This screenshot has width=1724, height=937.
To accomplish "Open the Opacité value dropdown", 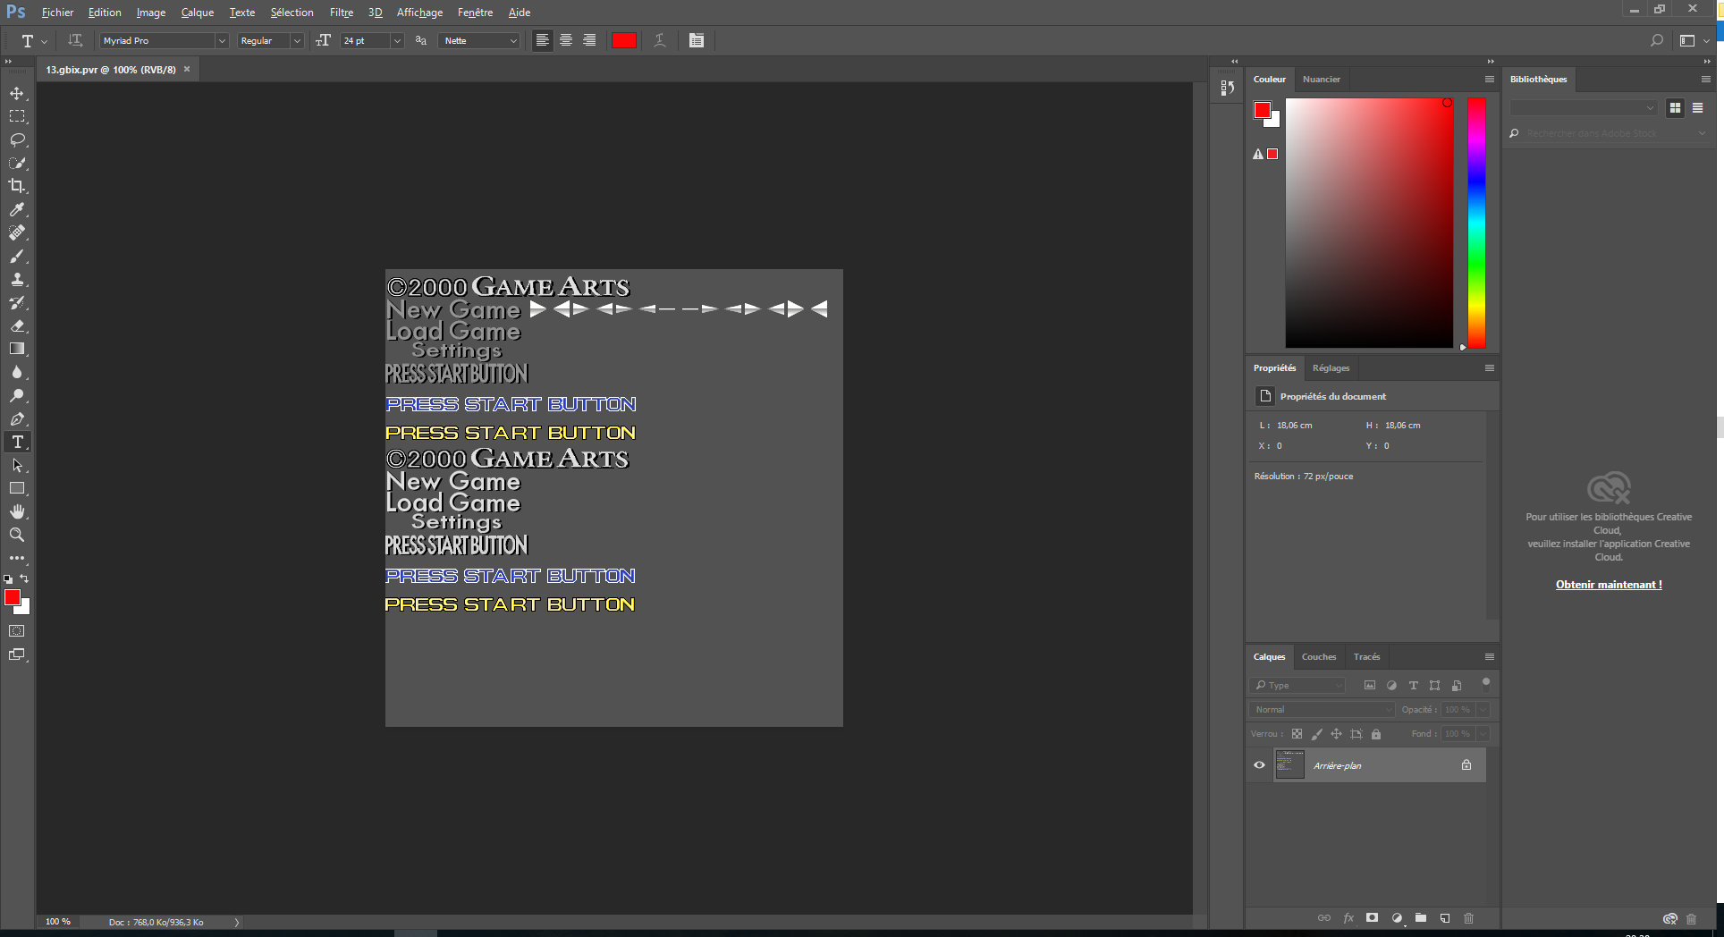I will (1483, 710).
